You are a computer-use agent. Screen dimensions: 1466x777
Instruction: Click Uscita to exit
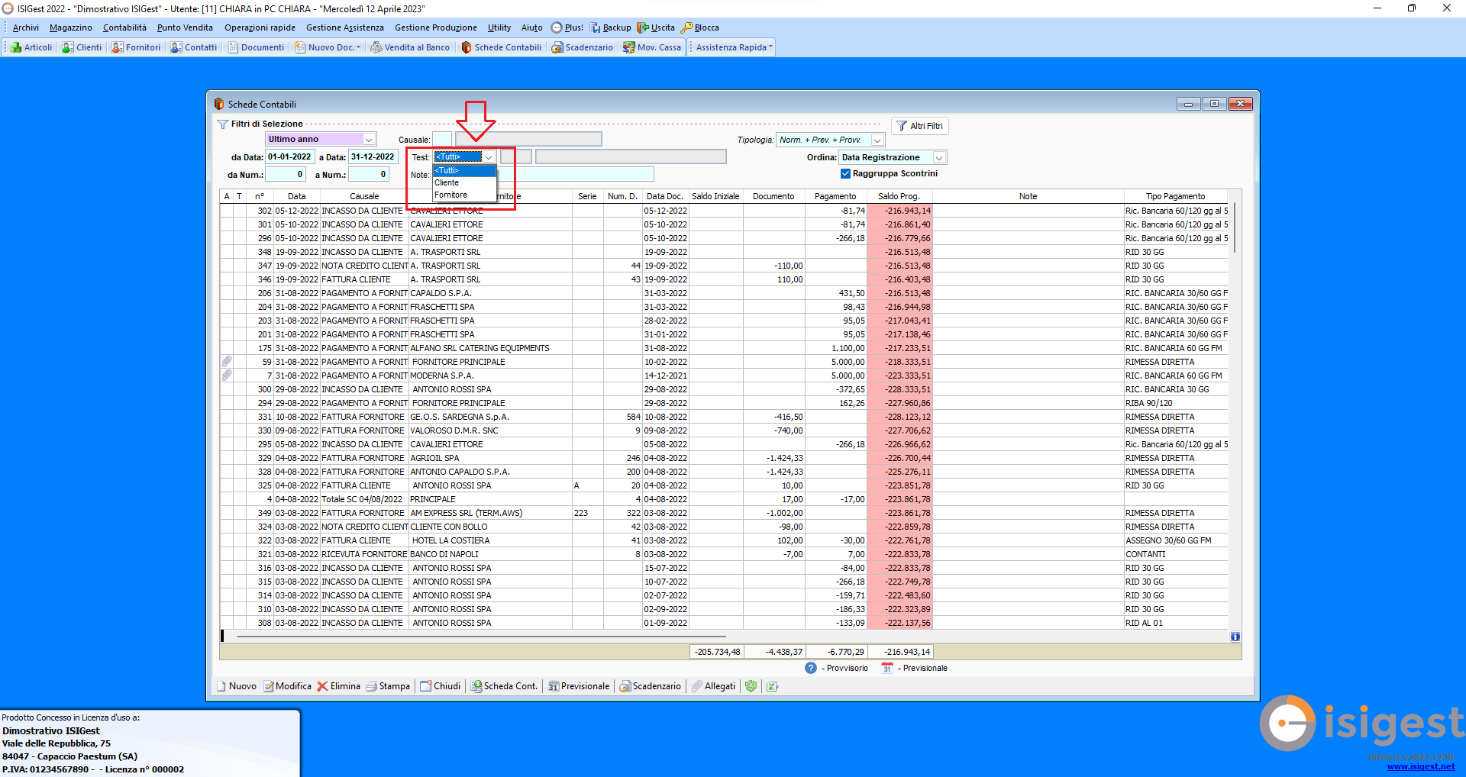pyautogui.click(x=657, y=27)
